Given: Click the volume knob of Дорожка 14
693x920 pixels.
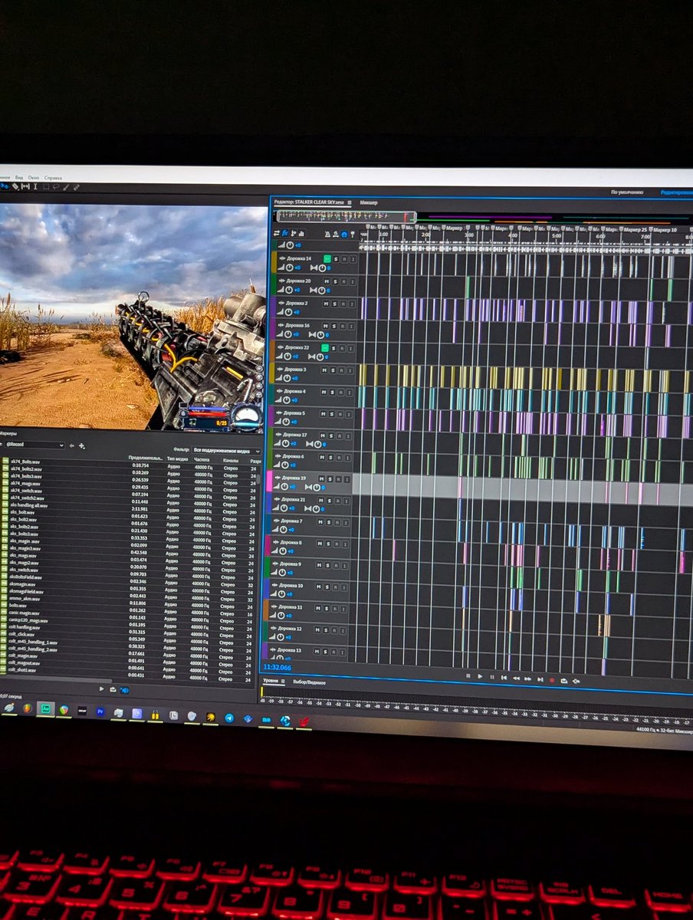Looking at the screenshot, I should click(x=289, y=268).
